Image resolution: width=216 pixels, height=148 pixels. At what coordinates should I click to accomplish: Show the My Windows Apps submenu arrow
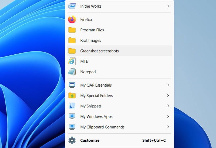pos(168,116)
